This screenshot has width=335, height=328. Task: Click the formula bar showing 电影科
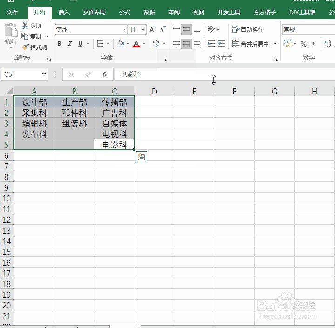point(225,74)
